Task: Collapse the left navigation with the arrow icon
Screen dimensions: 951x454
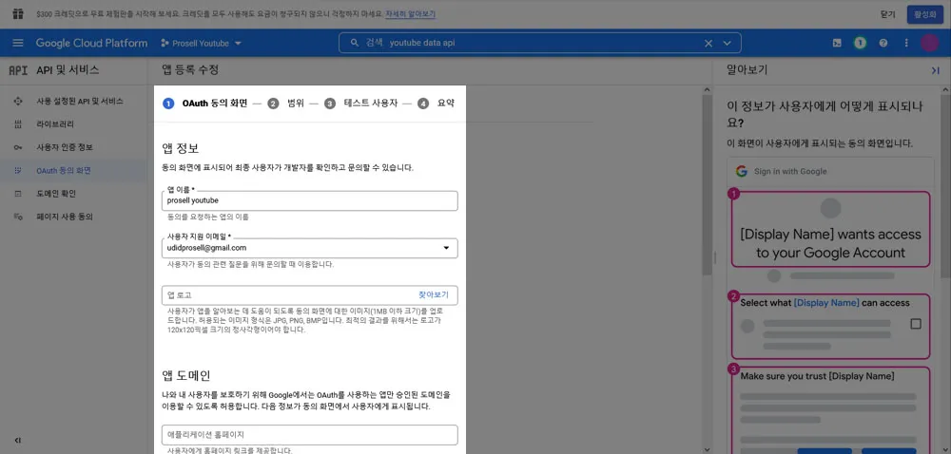Action: click(x=17, y=440)
